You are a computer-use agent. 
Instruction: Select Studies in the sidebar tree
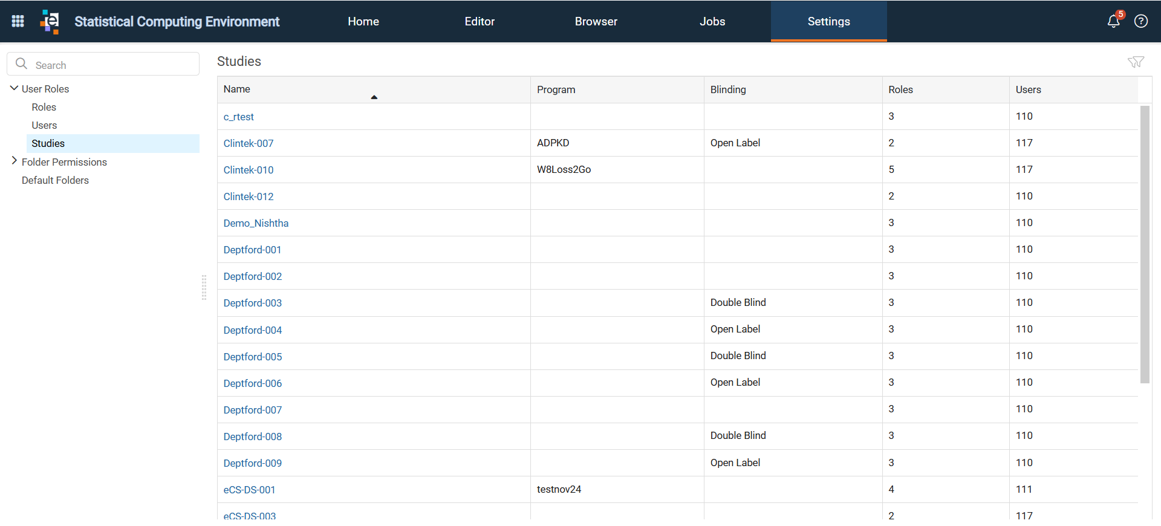[x=113, y=143]
